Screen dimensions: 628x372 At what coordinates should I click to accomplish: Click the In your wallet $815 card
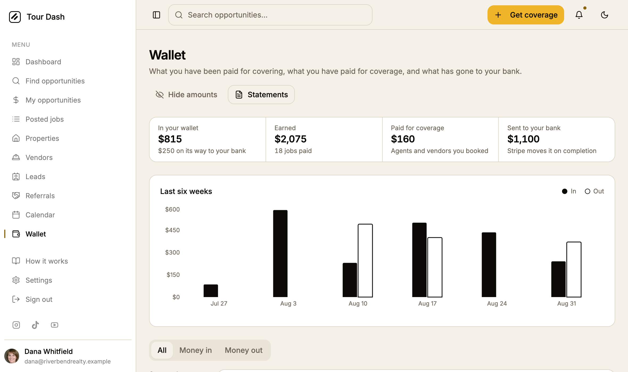point(208,139)
